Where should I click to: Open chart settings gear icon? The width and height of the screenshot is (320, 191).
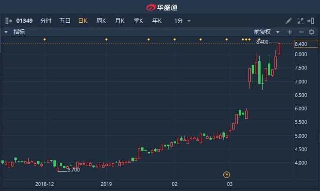312,32
